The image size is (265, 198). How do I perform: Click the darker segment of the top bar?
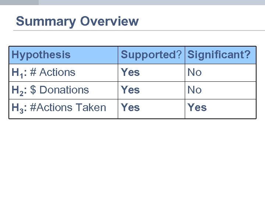pos(19,2)
